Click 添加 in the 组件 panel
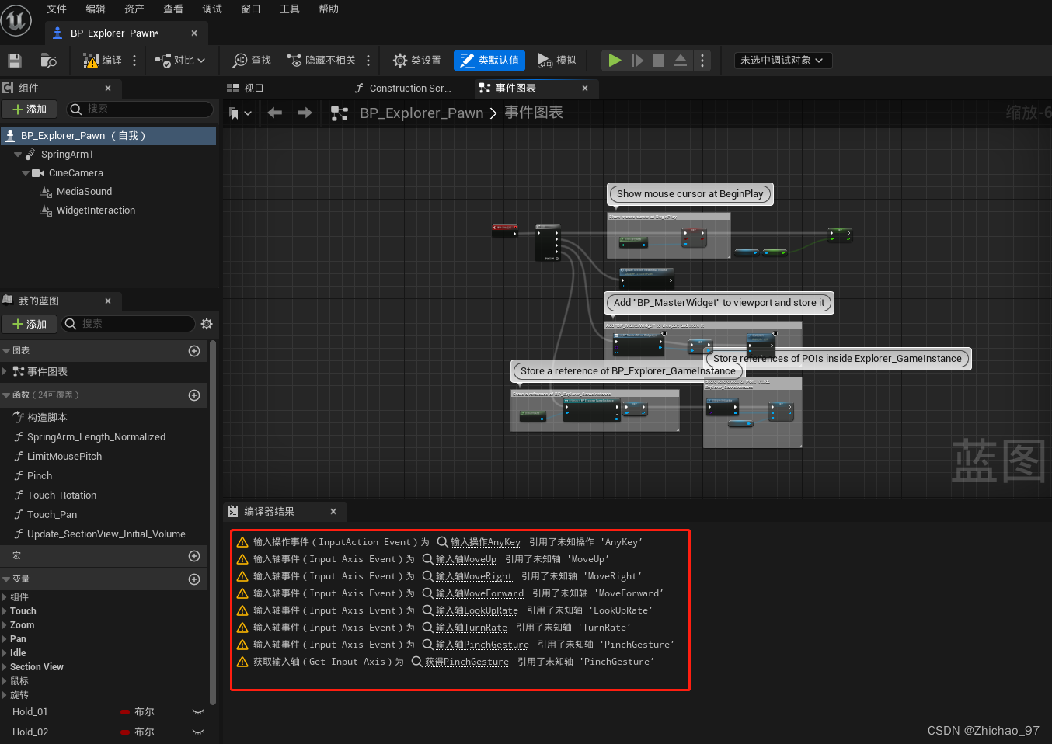This screenshot has height=744, width=1052. 29,109
